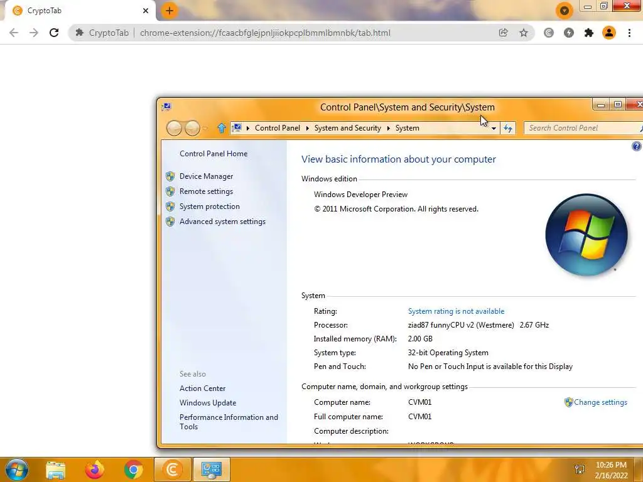
Task: Click the computer icon in breadcrumb bar
Action: pyautogui.click(x=237, y=128)
